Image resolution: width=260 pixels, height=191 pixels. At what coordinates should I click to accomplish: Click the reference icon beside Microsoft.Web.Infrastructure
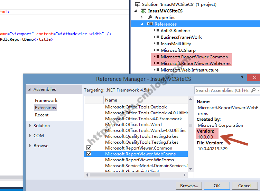156,70
